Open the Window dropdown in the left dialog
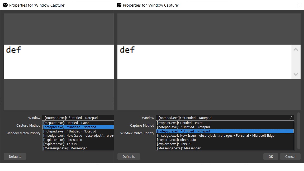 78,118
